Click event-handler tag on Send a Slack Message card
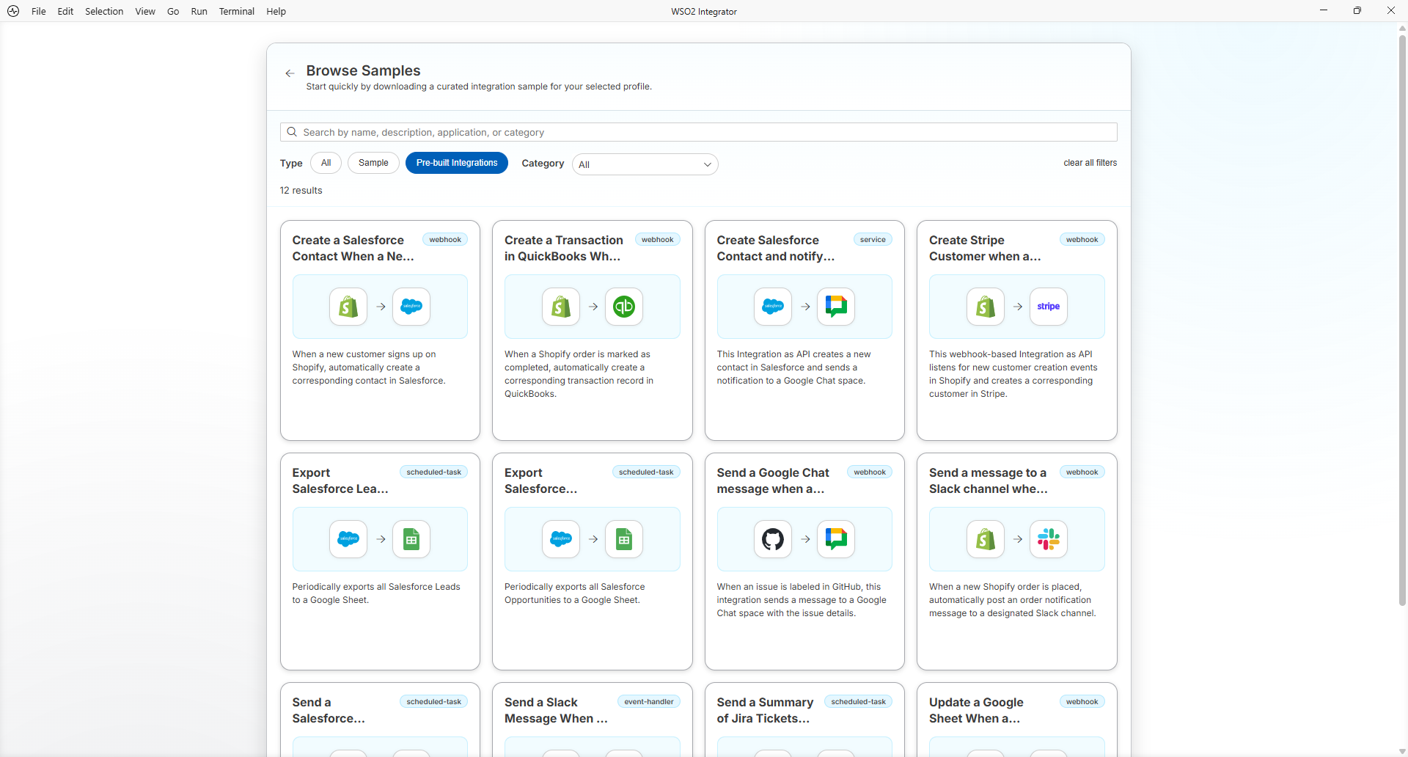1408x757 pixels. click(649, 702)
